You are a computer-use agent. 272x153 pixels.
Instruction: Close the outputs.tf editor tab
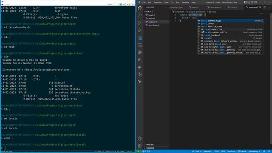pyautogui.click(x=260, y=7)
